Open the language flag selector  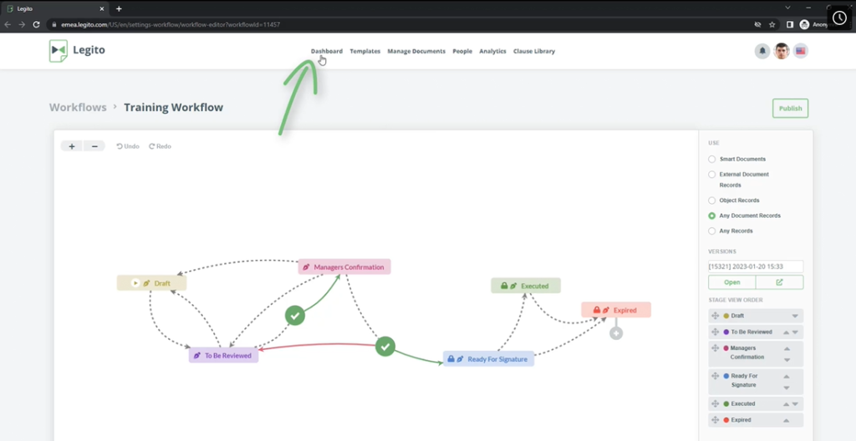coord(800,51)
